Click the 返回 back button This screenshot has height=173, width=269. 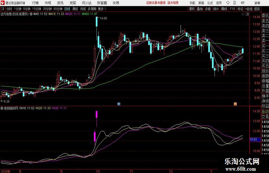[257, 9]
